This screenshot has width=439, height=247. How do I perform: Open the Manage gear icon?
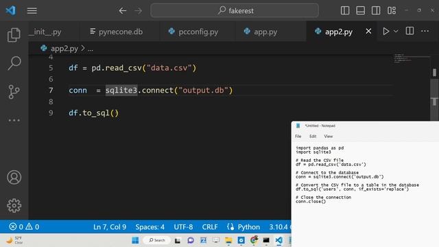click(x=14, y=206)
